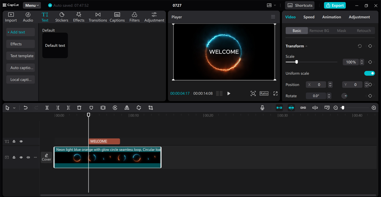Click the video track more options dots
Screen dimensions: 381x197
point(35,157)
